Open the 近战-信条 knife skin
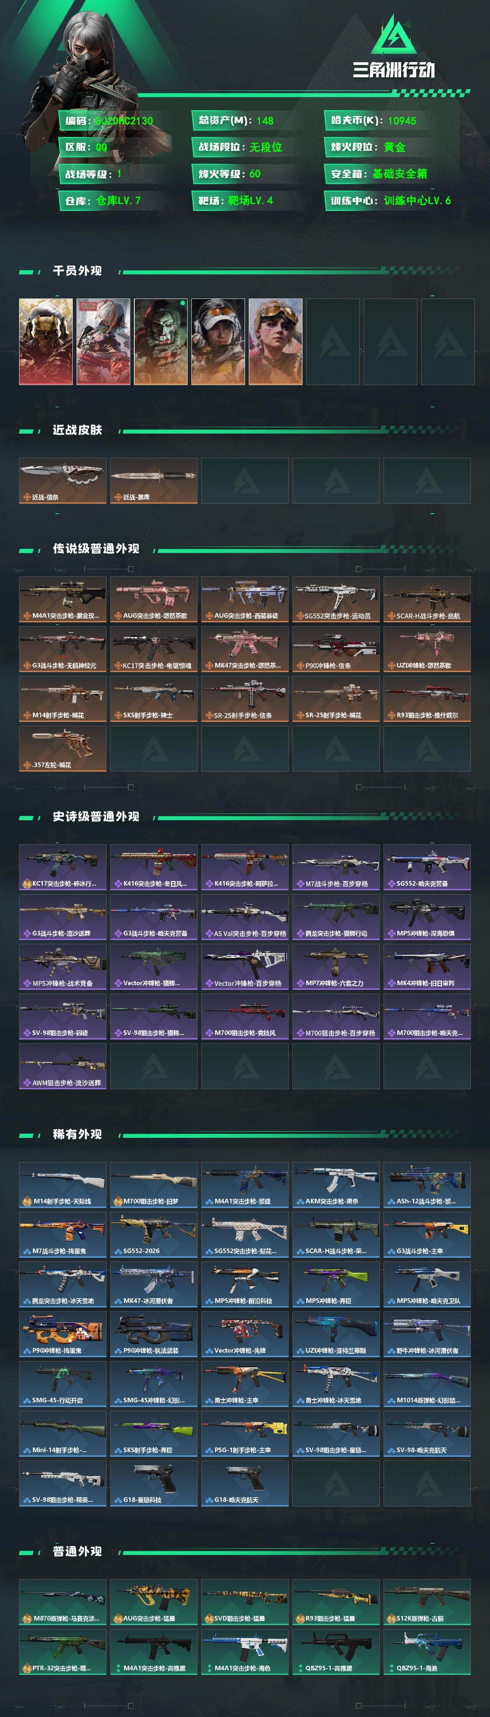 pos(63,481)
